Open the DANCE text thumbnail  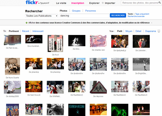pos(77,110)
